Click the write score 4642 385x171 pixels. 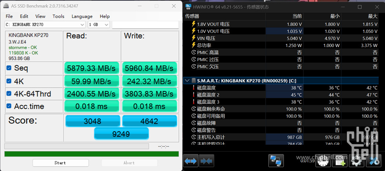pos(149,121)
